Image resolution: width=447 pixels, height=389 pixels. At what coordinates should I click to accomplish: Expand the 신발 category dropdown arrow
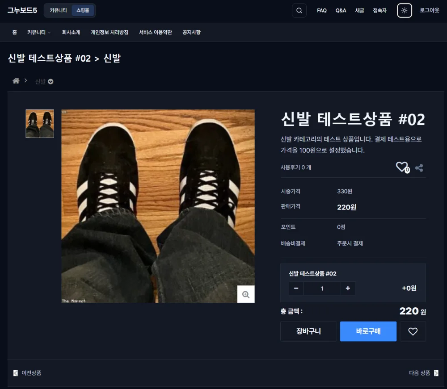tap(51, 82)
